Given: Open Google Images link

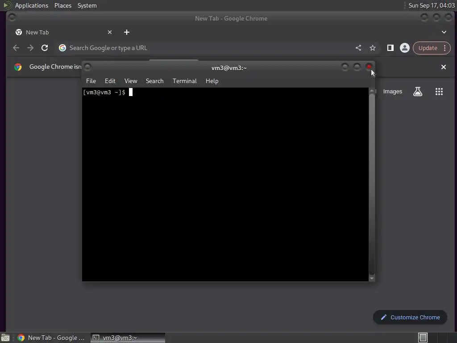Looking at the screenshot, I should 393,92.
